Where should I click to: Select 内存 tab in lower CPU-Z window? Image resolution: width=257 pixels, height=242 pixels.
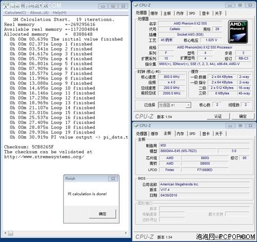(x=180, y=134)
